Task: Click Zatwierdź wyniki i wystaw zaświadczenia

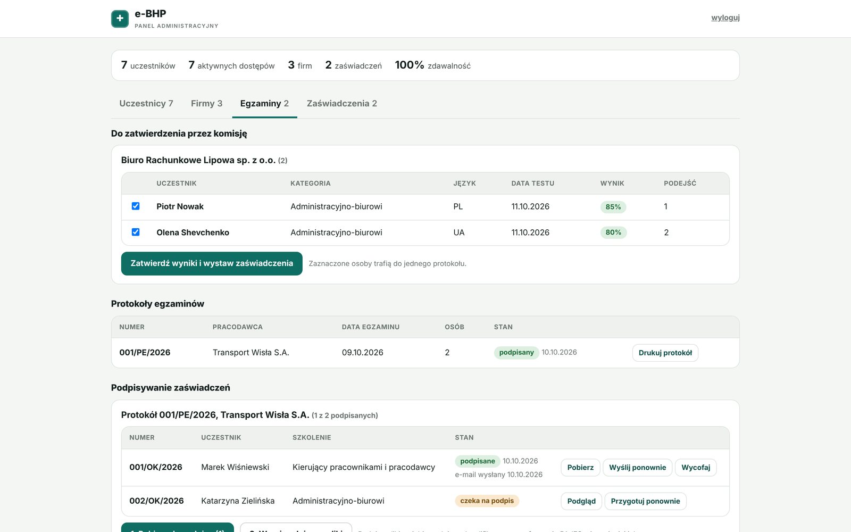Action: click(x=212, y=263)
